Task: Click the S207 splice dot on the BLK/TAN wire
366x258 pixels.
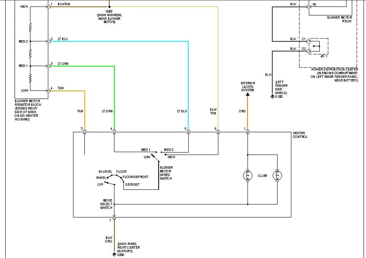Action: click(109, 7)
